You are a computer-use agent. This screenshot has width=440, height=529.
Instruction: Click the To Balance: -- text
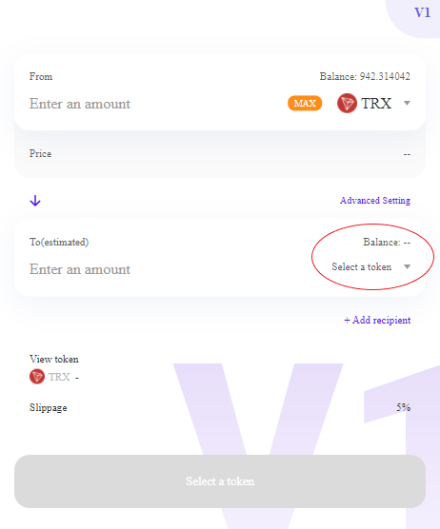pos(387,243)
